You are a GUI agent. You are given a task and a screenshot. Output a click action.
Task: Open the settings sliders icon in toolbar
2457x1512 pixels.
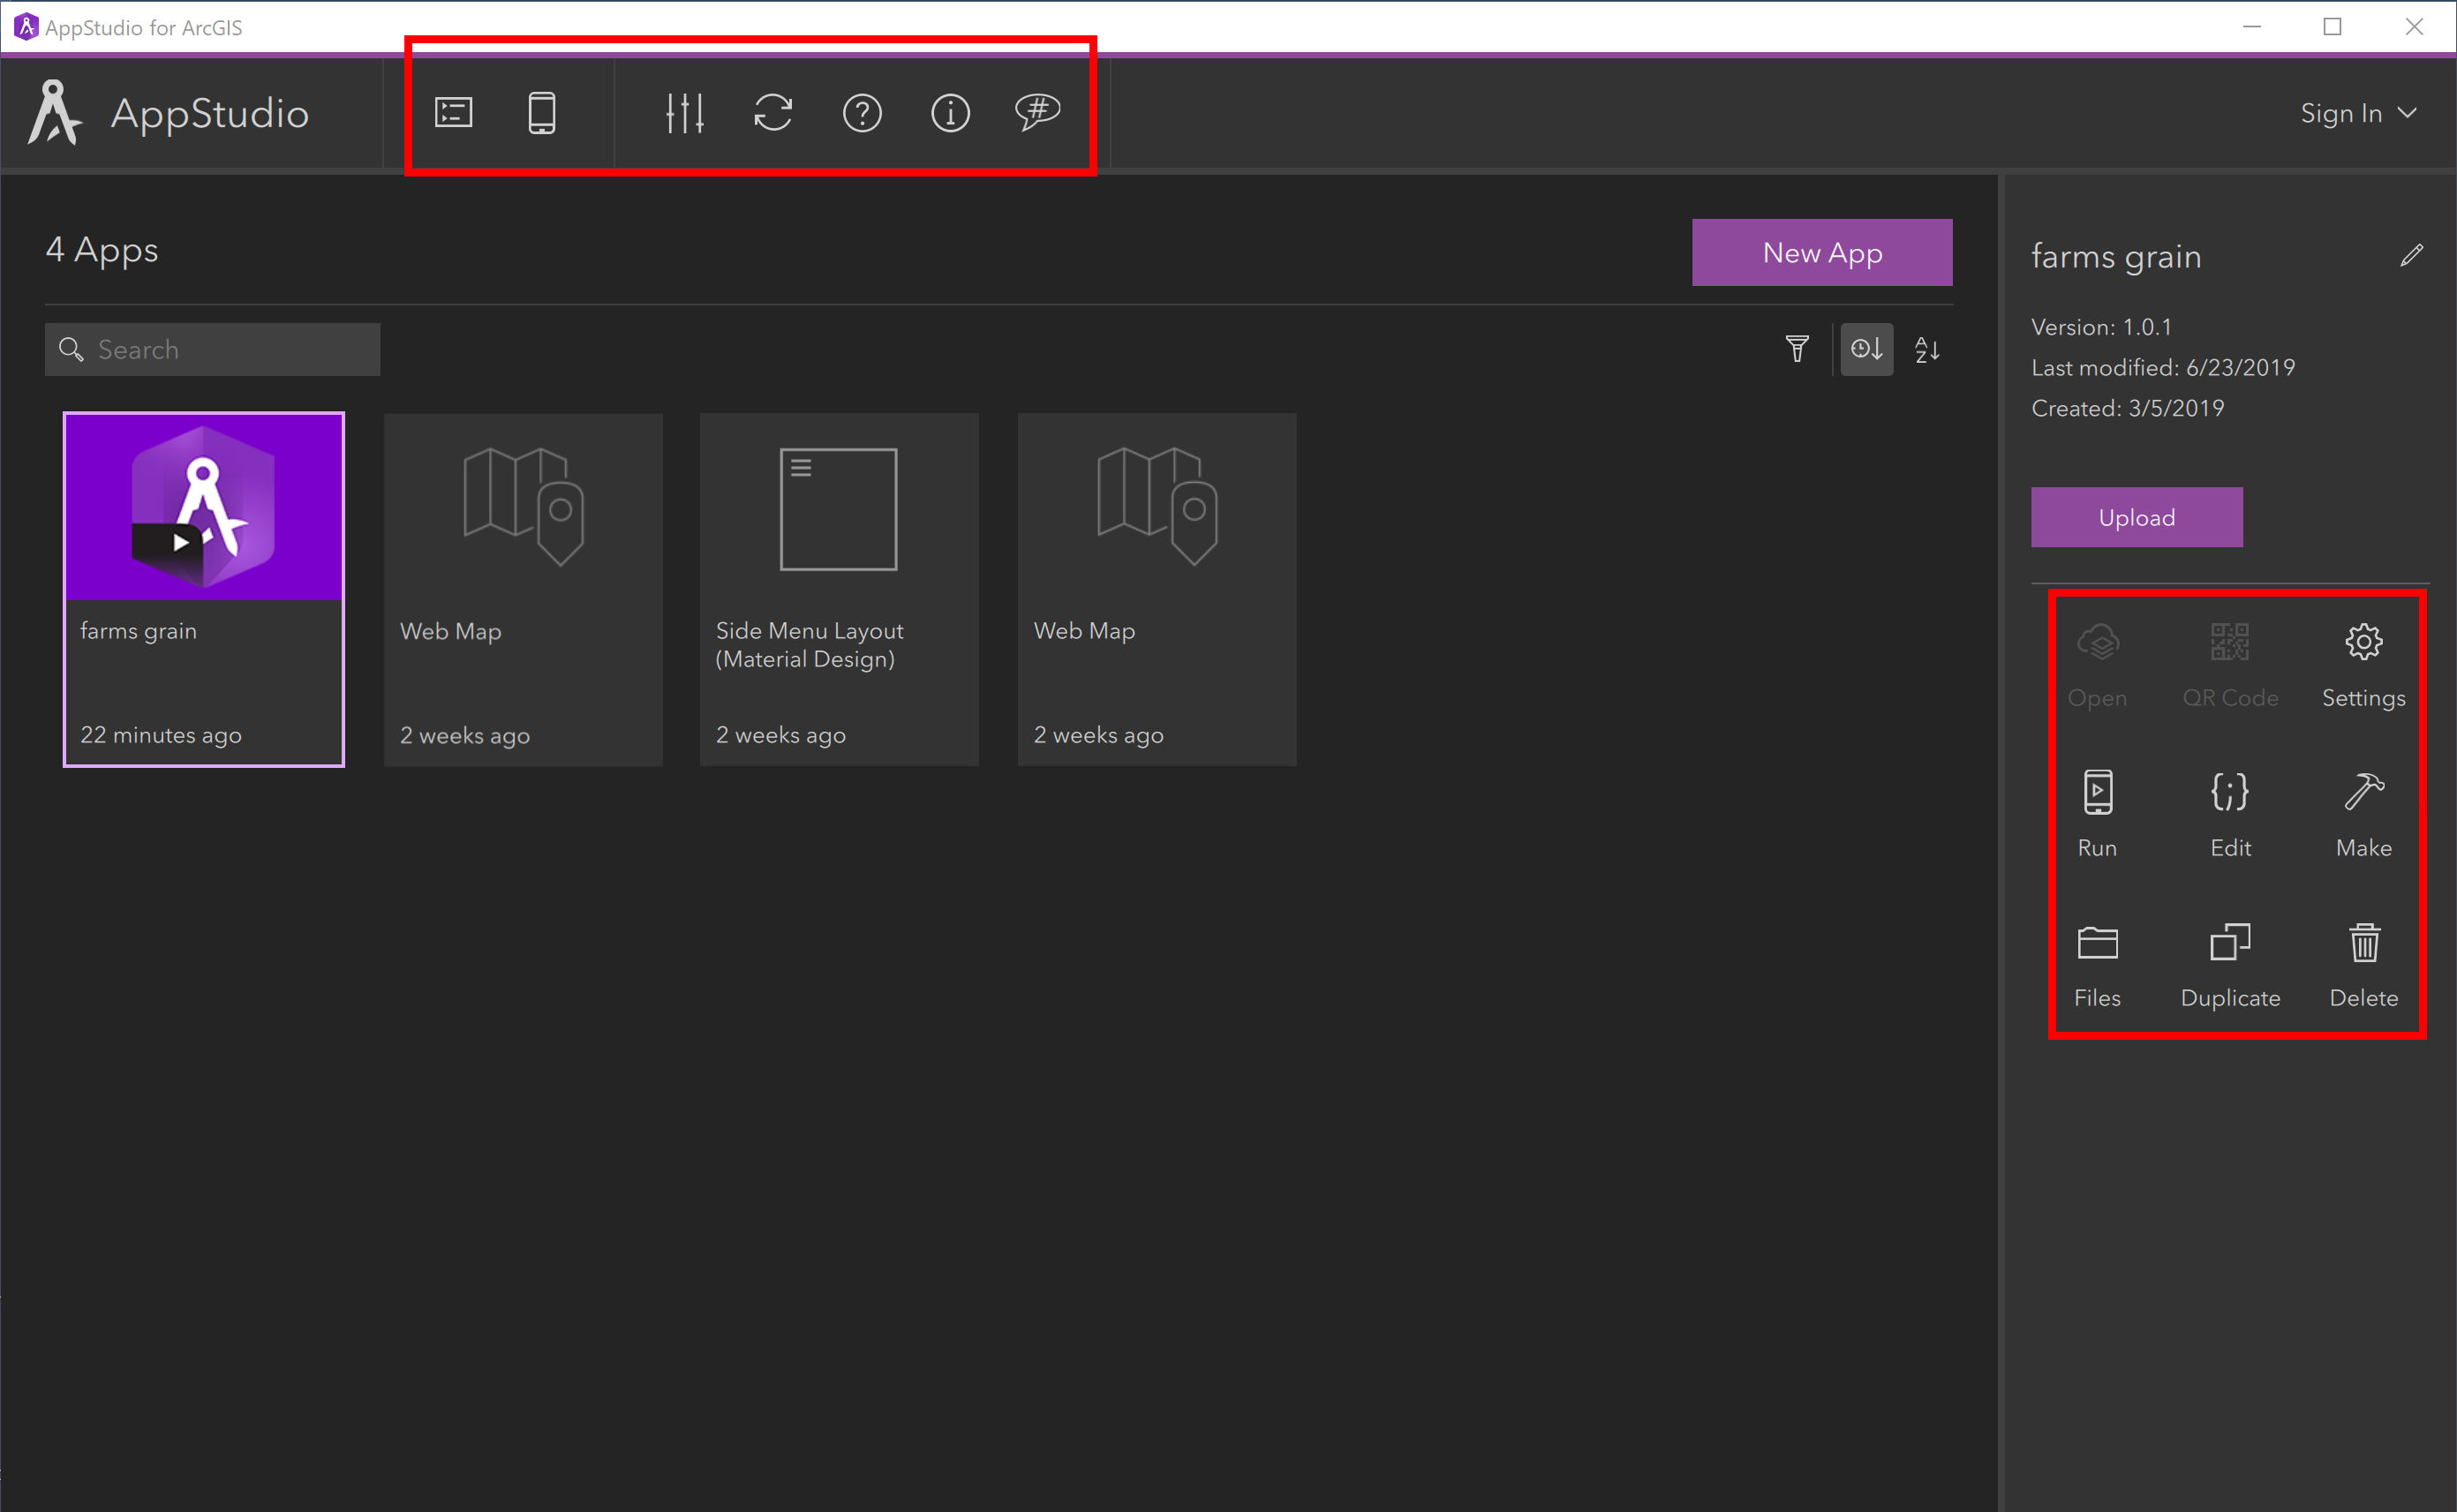pos(684,112)
